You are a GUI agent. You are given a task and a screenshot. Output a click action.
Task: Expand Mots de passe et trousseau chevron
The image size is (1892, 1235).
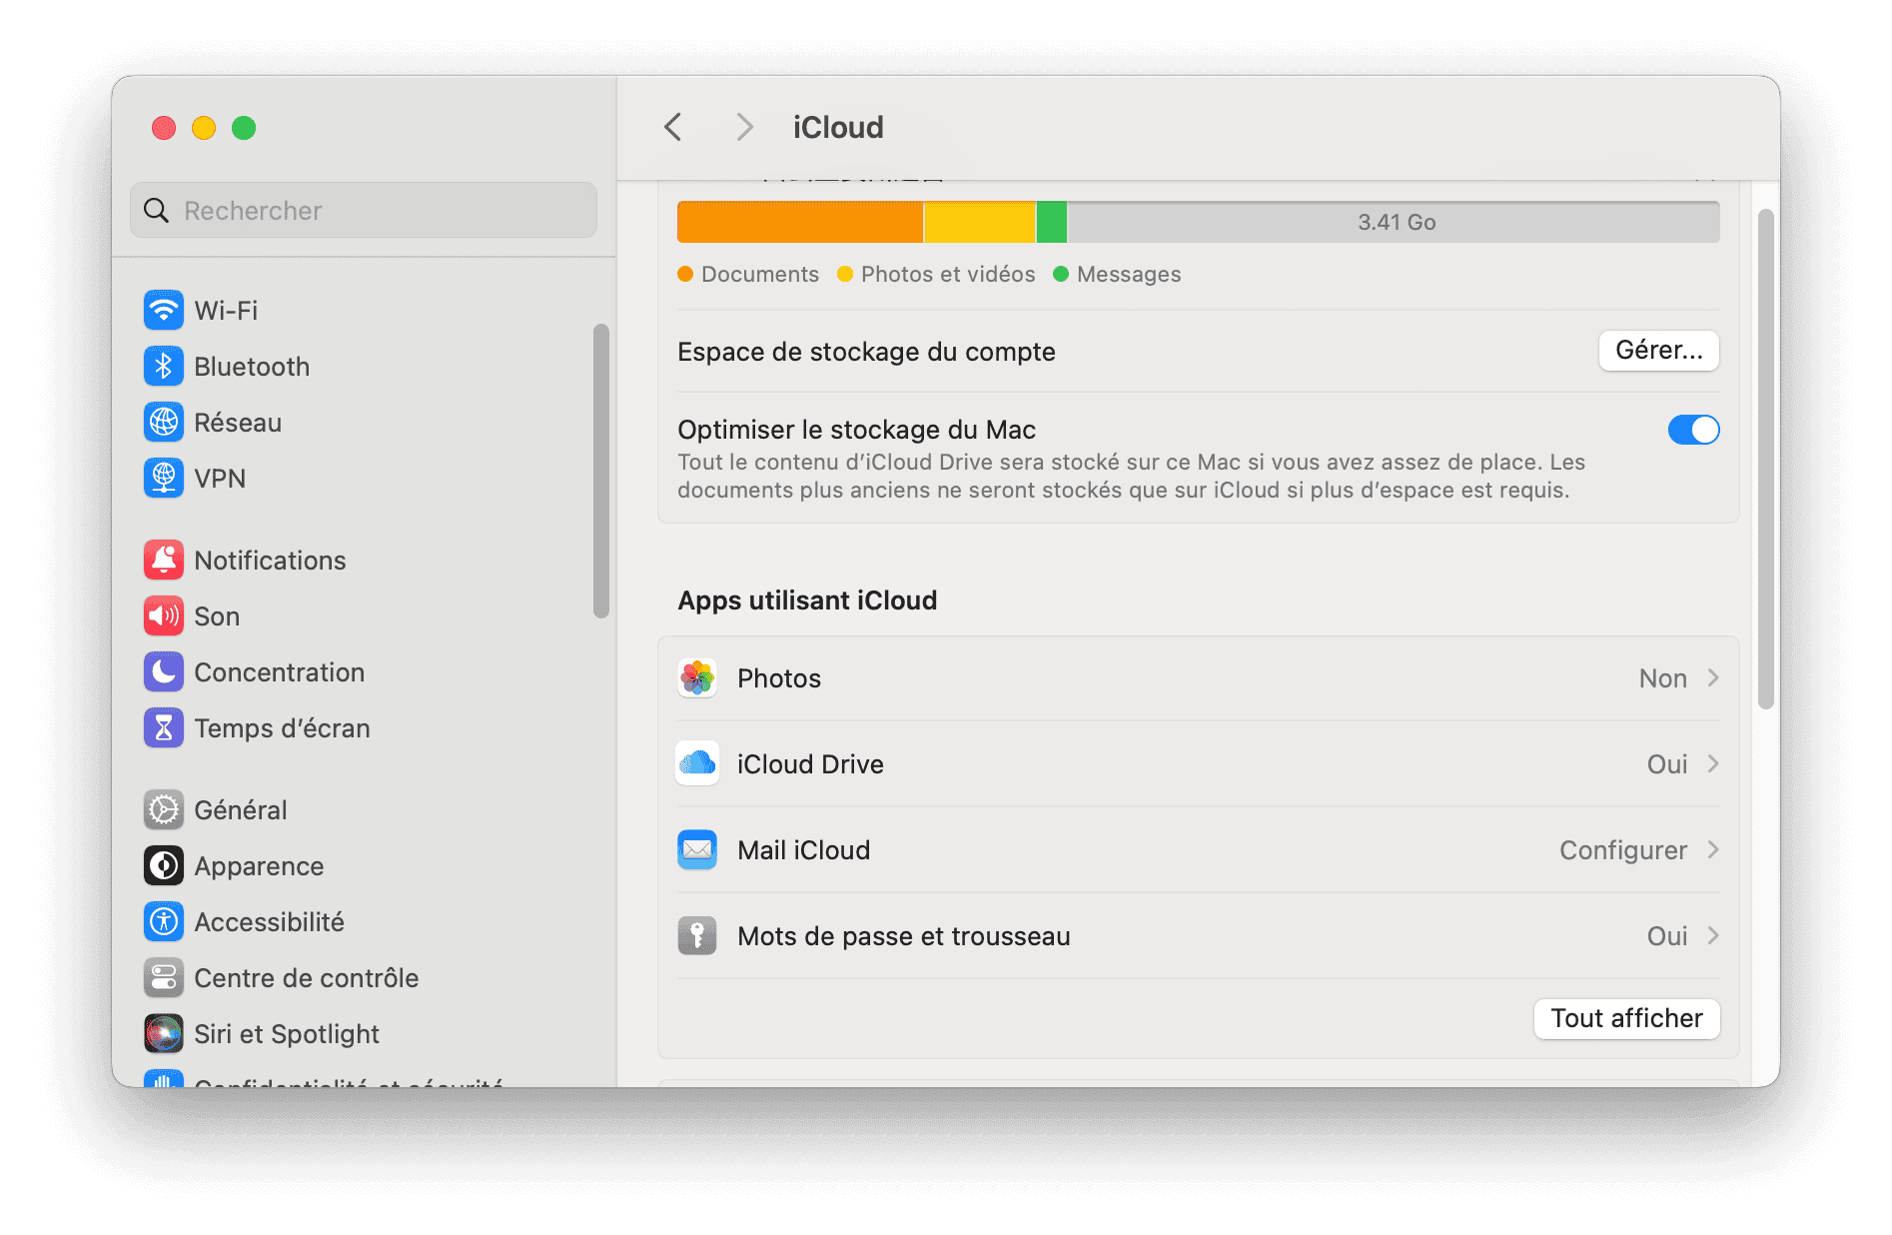(1713, 936)
